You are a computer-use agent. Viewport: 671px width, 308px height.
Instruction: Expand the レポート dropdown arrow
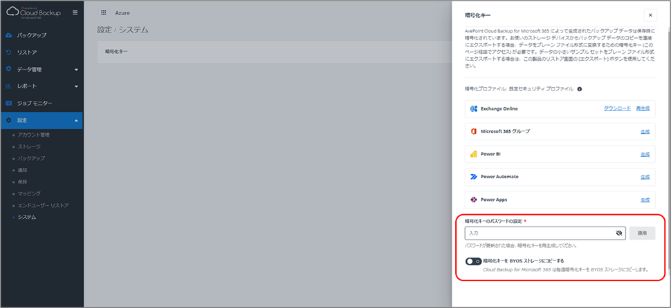tap(76, 87)
